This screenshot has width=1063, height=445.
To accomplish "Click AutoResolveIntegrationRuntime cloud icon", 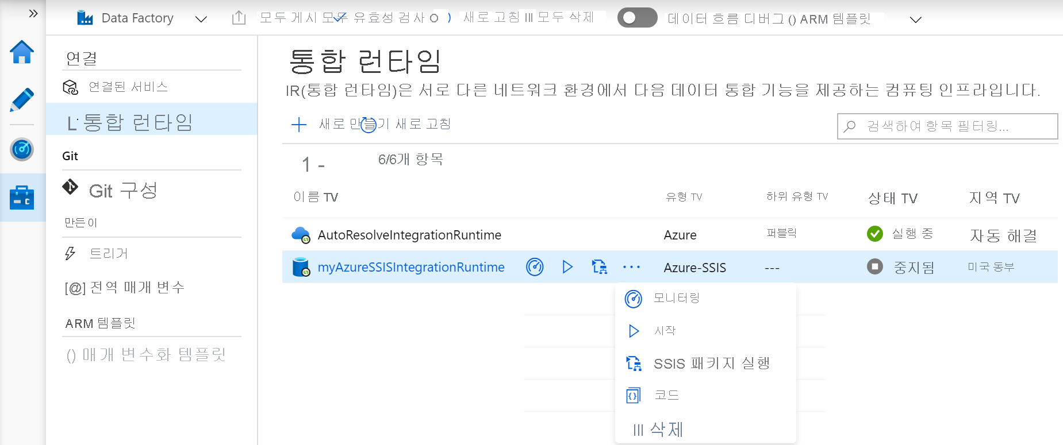I will click(301, 235).
